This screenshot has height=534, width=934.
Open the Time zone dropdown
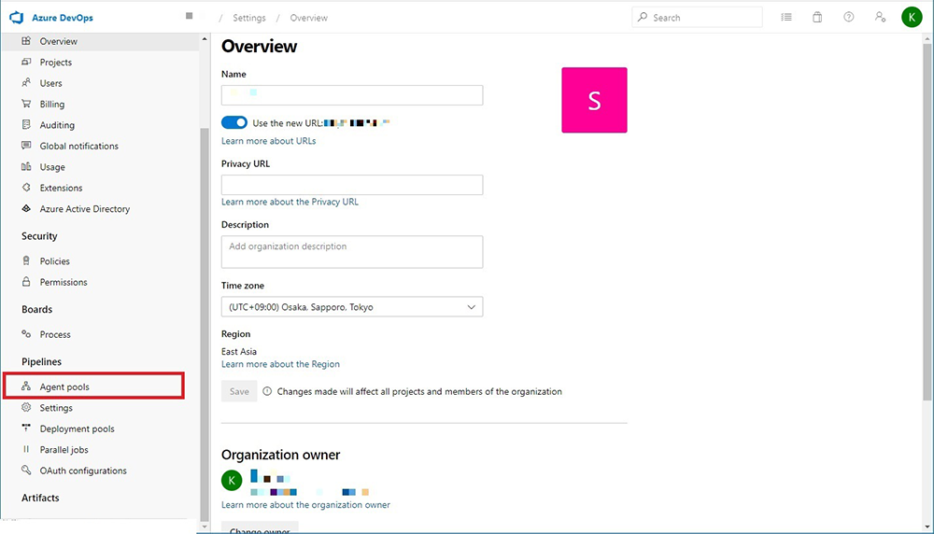[x=352, y=307]
